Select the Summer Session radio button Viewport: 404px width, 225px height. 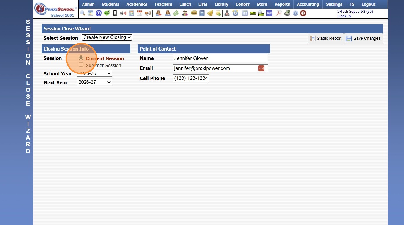pos(81,65)
